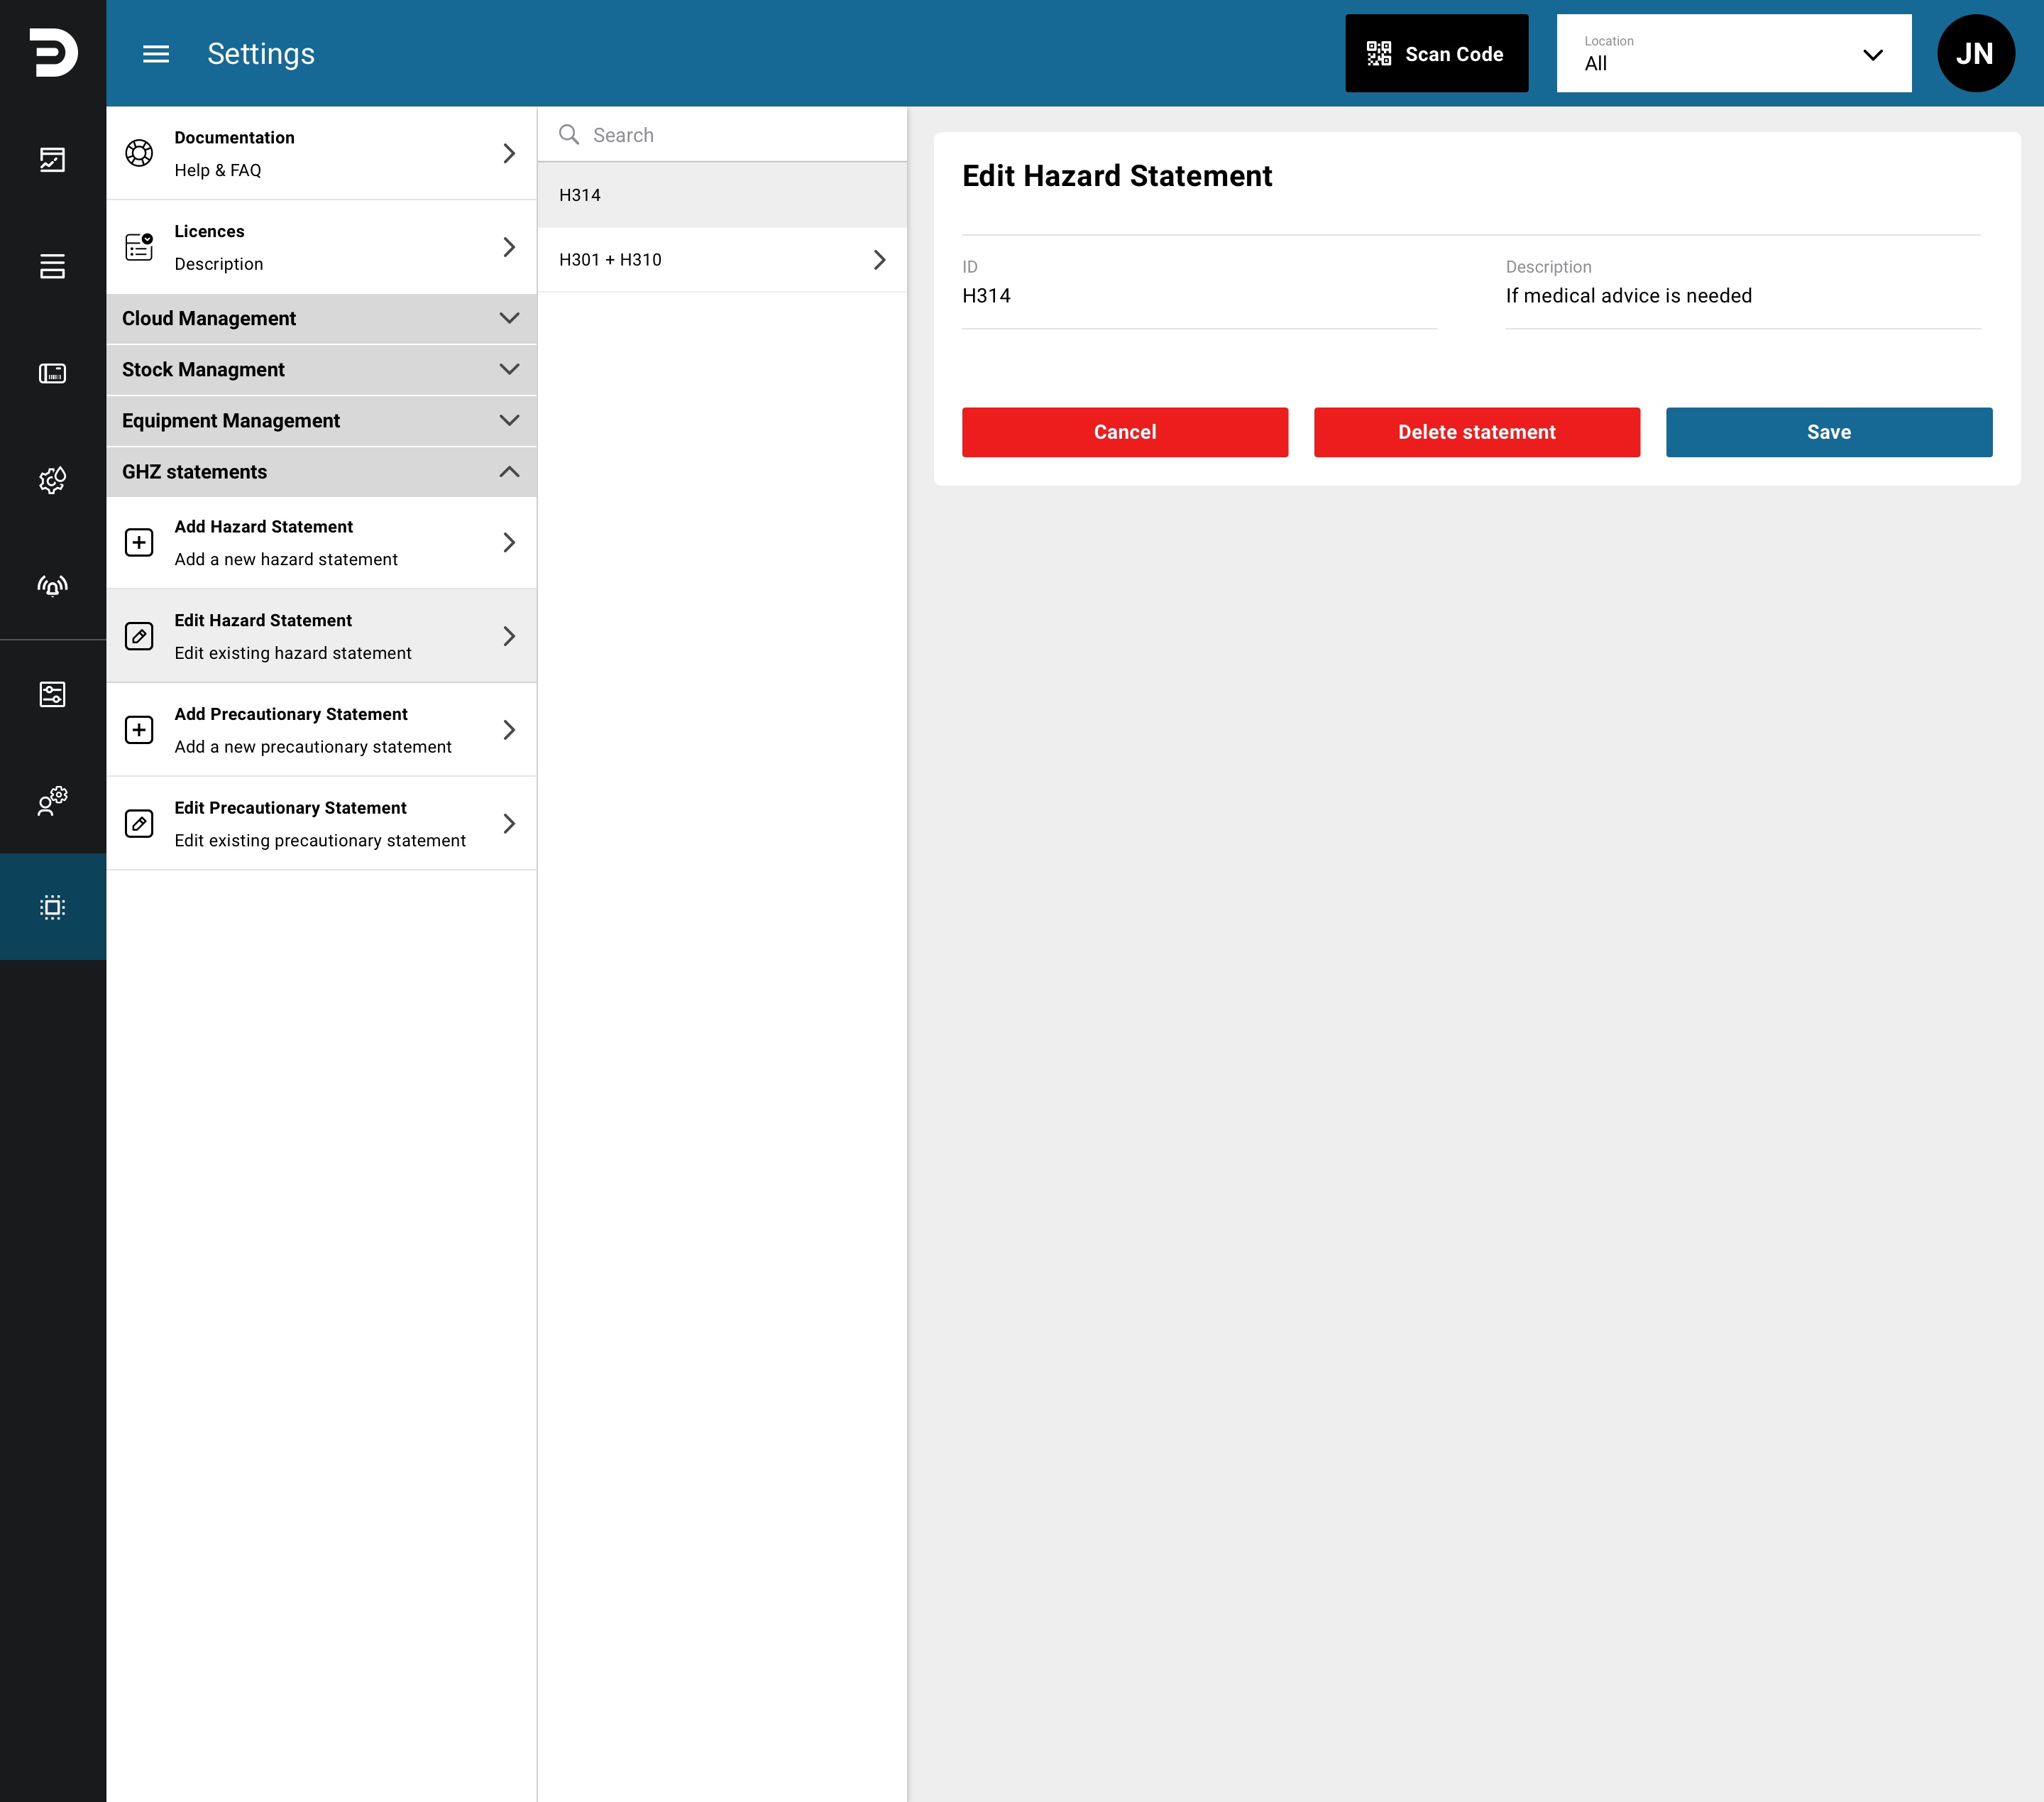The height and width of the screenshot is (1802, 2044).
Task: Click the Edit Precautionary Statement pencil icon
Action: (139, 824)
